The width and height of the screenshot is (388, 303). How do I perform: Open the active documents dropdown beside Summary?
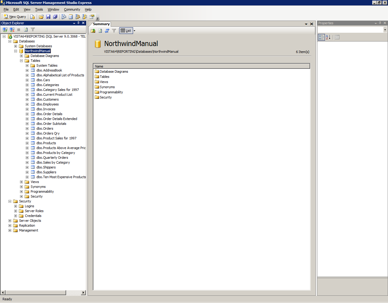tap(306, 24)
